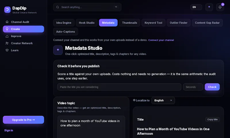The image size is (230, 138).
Task: Click the Metadata Studio sparkle icon
Action: coord(58,50)
